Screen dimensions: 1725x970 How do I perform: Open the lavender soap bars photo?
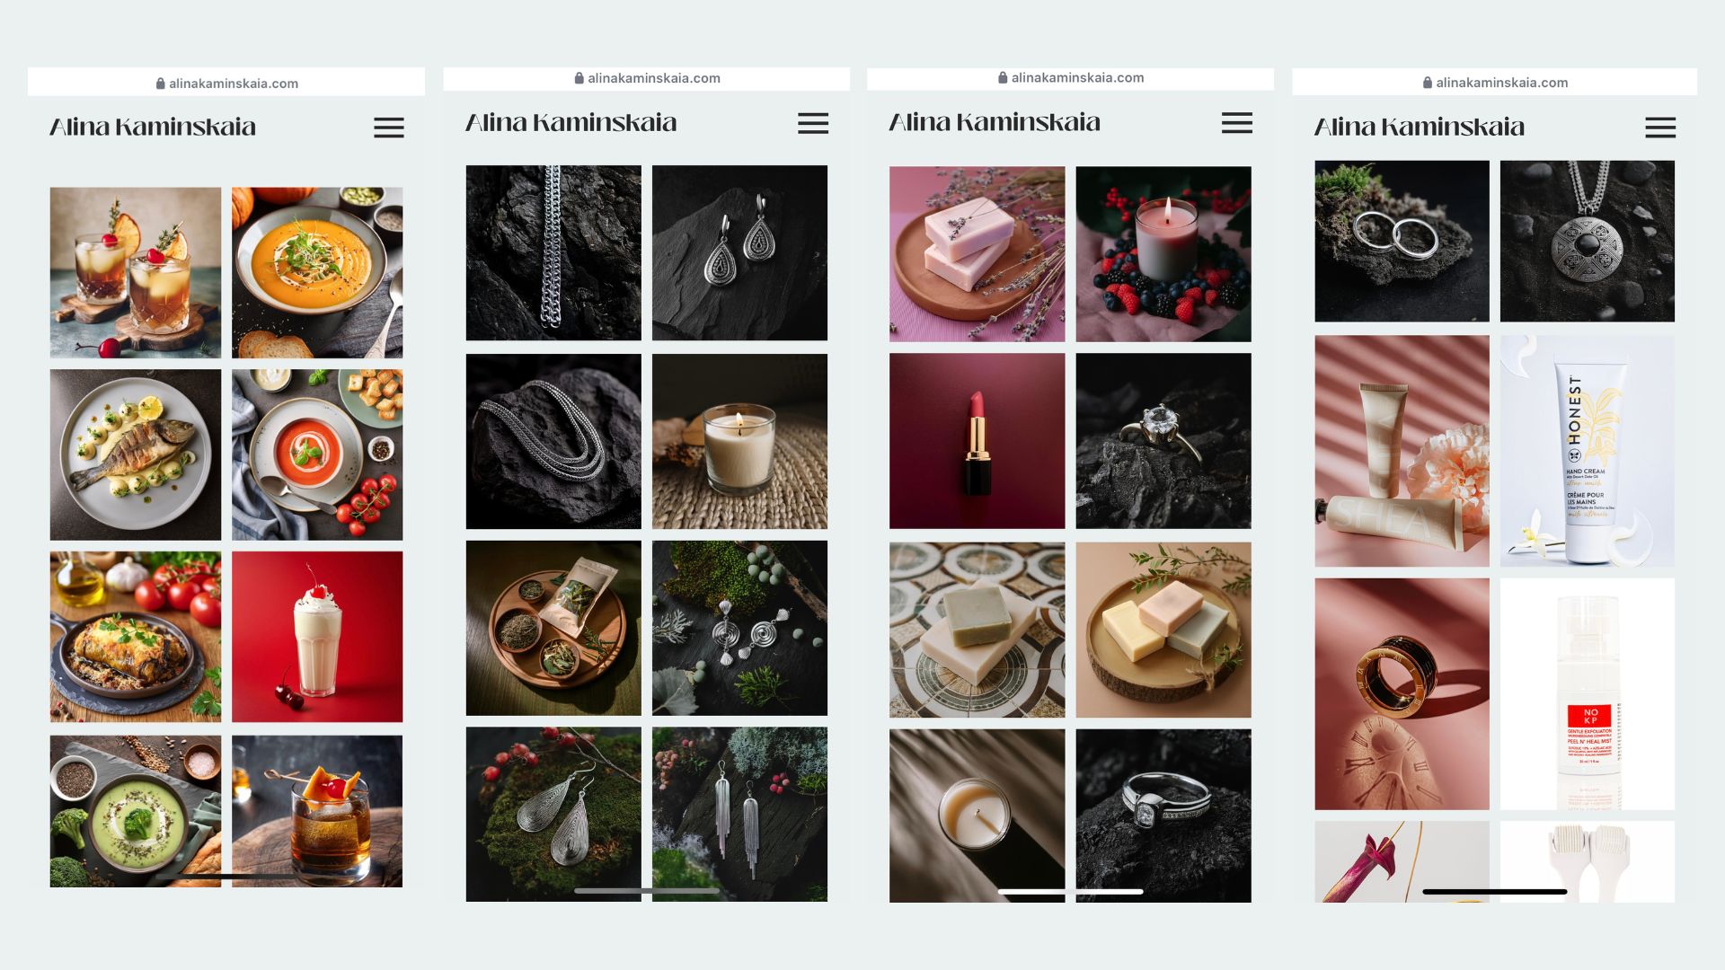pos(977,254)
